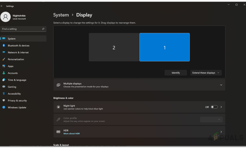Click the Privacy & security shield icon
Viewport: 246px width, 148px height.
click(x=4, y=101)
